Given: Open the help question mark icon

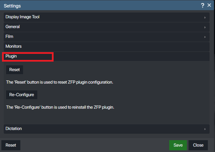Looking at the screenshot, I should point(203,5).
